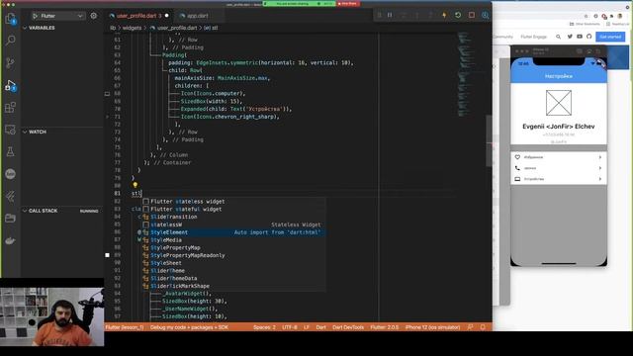This screenshot has width=633, height=356.
Task: Switch to the user_profile.dart tab
Action: [138, 16]
